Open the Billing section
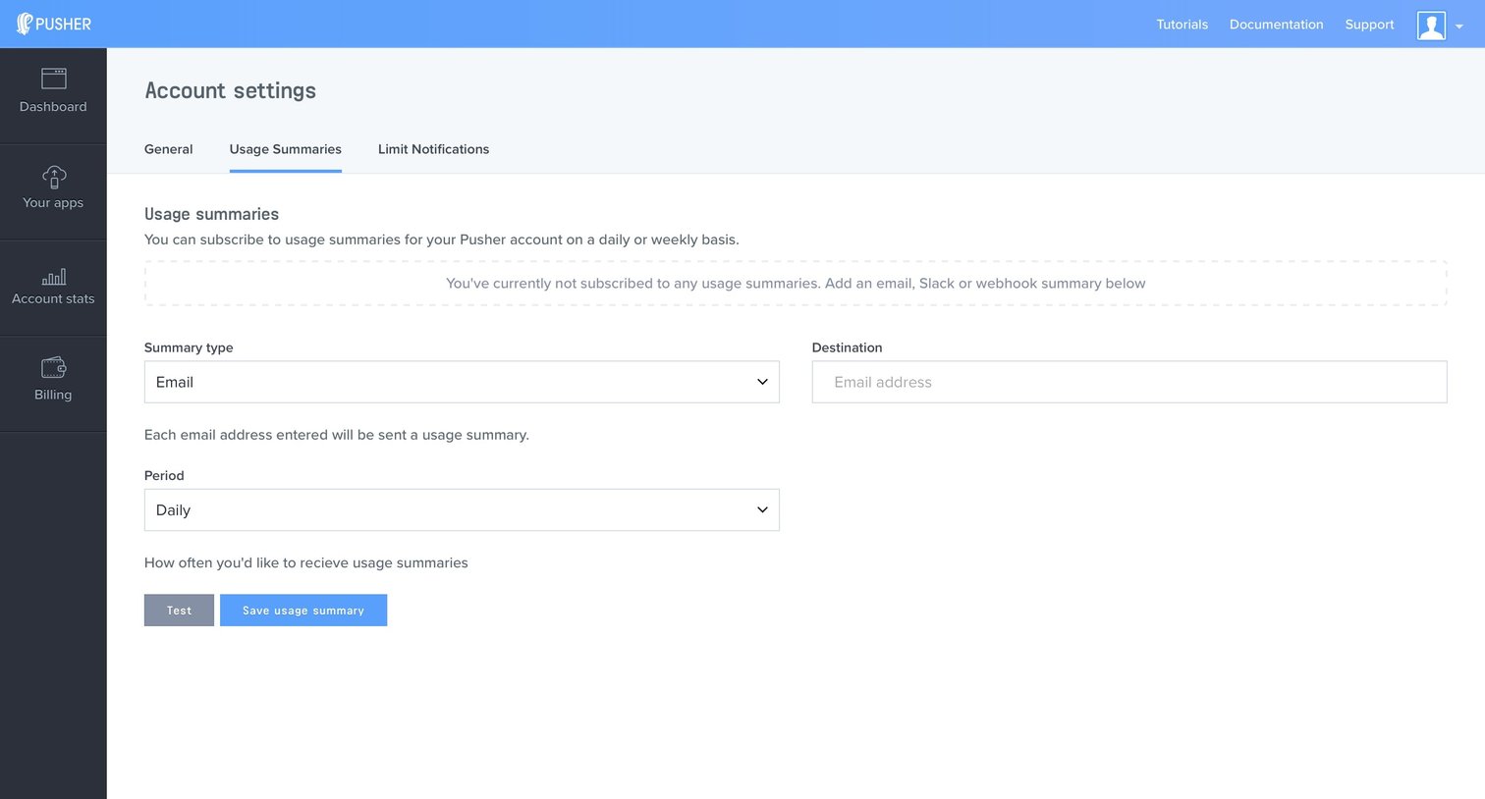The image size is (1485, 799). (x=53, y=384)
